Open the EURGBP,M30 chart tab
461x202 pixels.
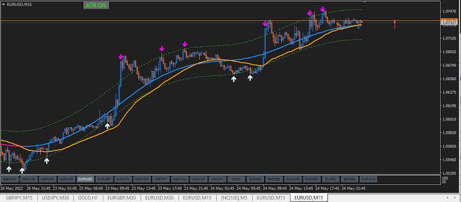point(121,198)
